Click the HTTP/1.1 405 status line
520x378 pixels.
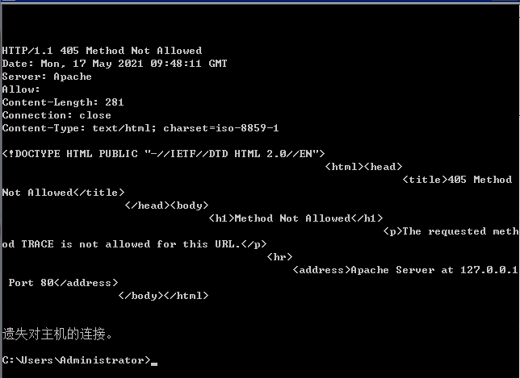102,51
